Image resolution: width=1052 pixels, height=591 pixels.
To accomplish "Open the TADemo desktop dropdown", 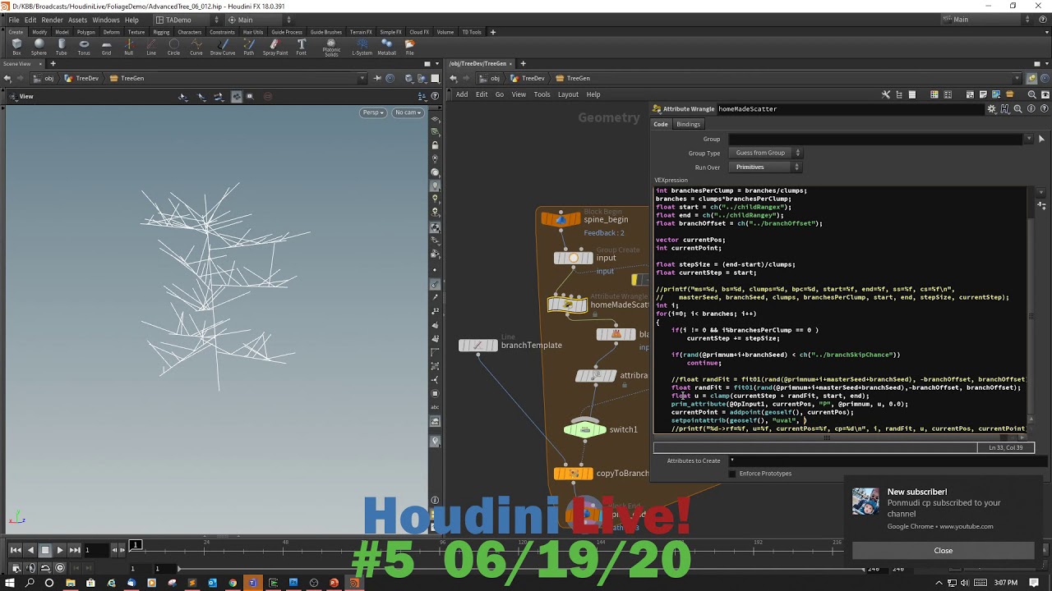I will (187, 20).
